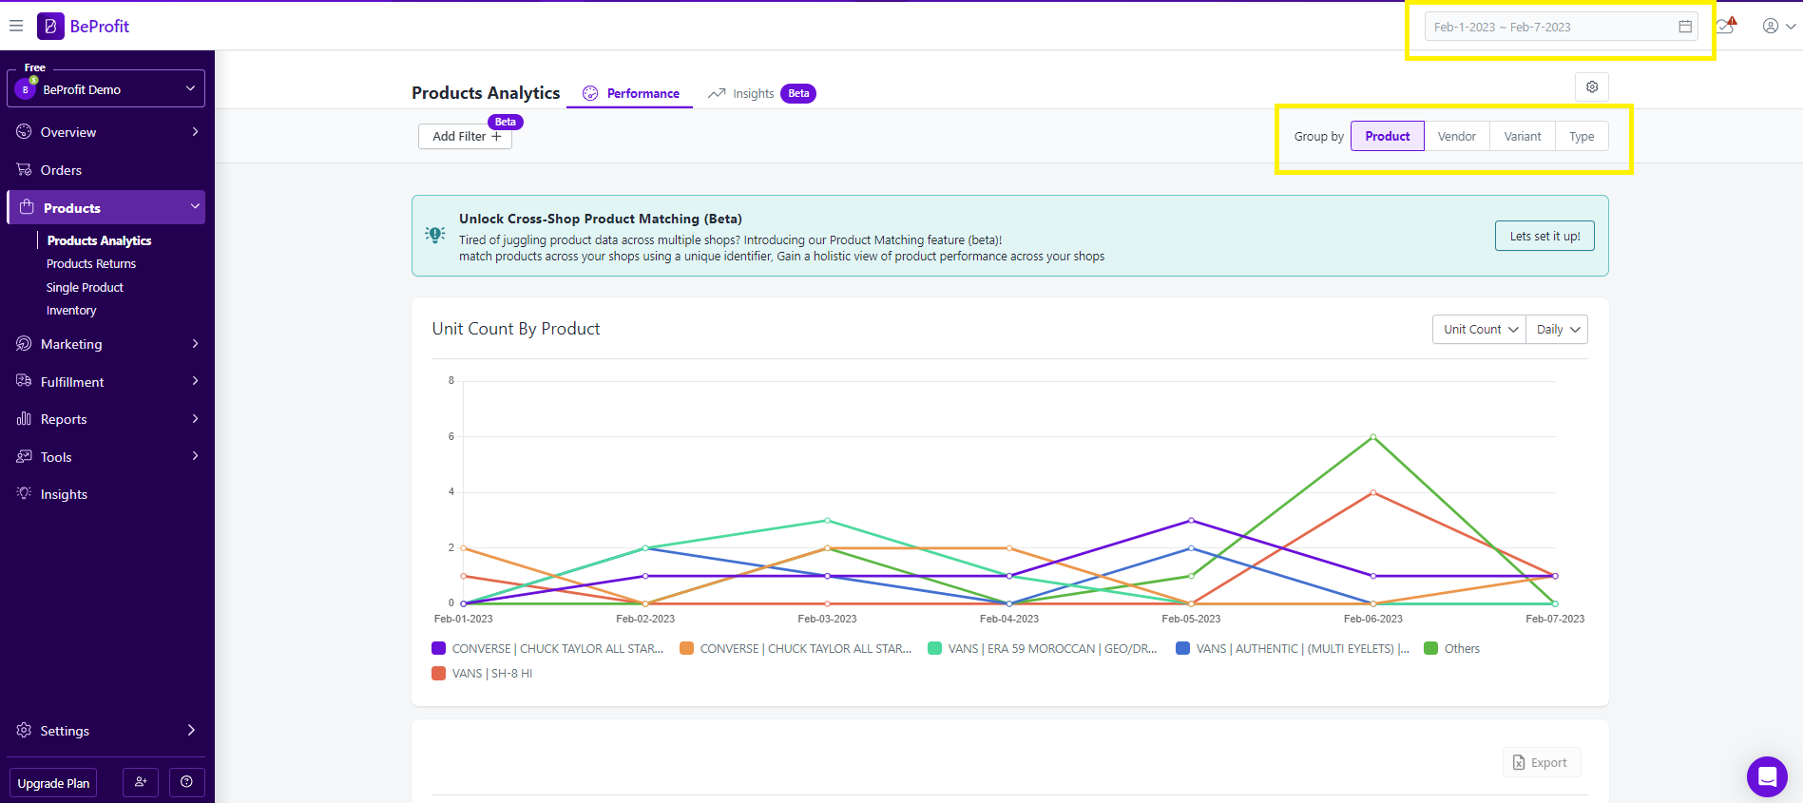This screenshot has width=1803, height=803.
Task: Open Products Analytics in sidebar
Action: click(x=99, y=240)
